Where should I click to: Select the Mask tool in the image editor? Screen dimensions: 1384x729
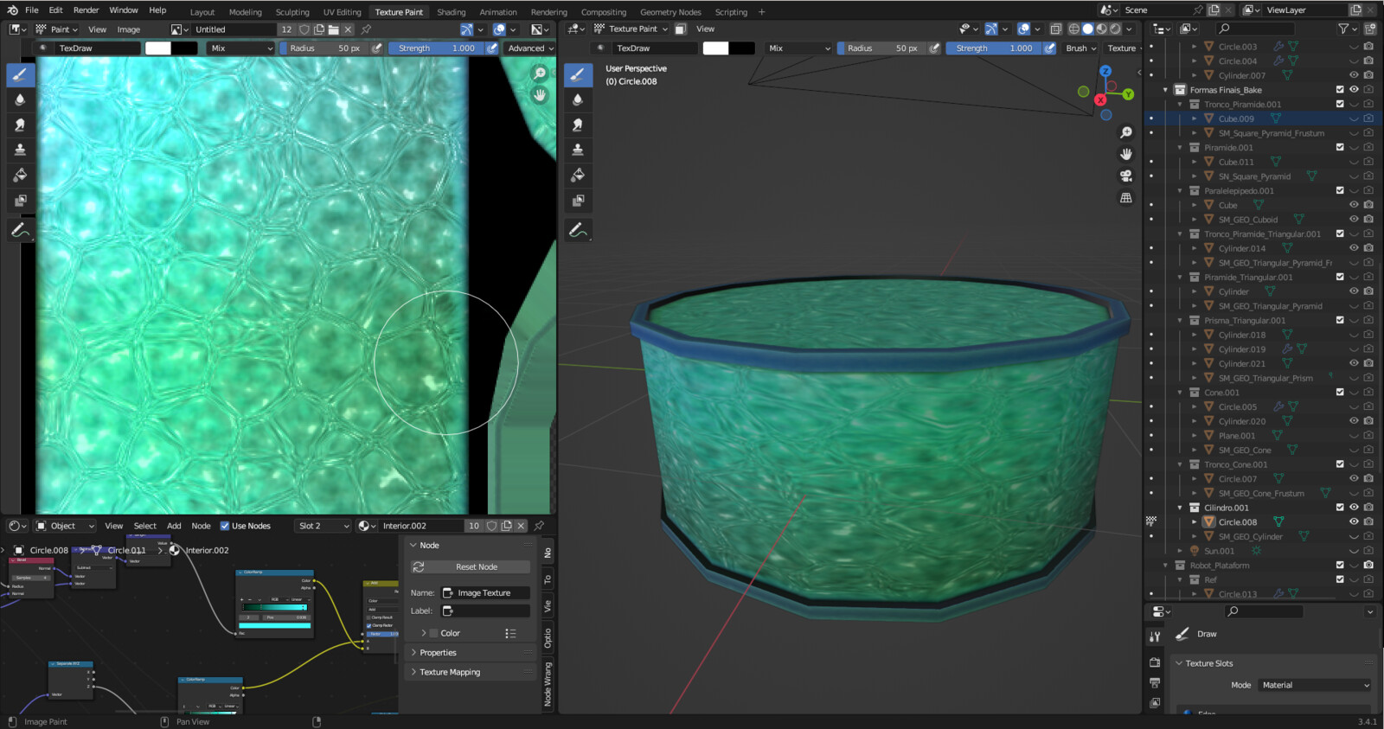pyautogui.click(x=20, y=200)
